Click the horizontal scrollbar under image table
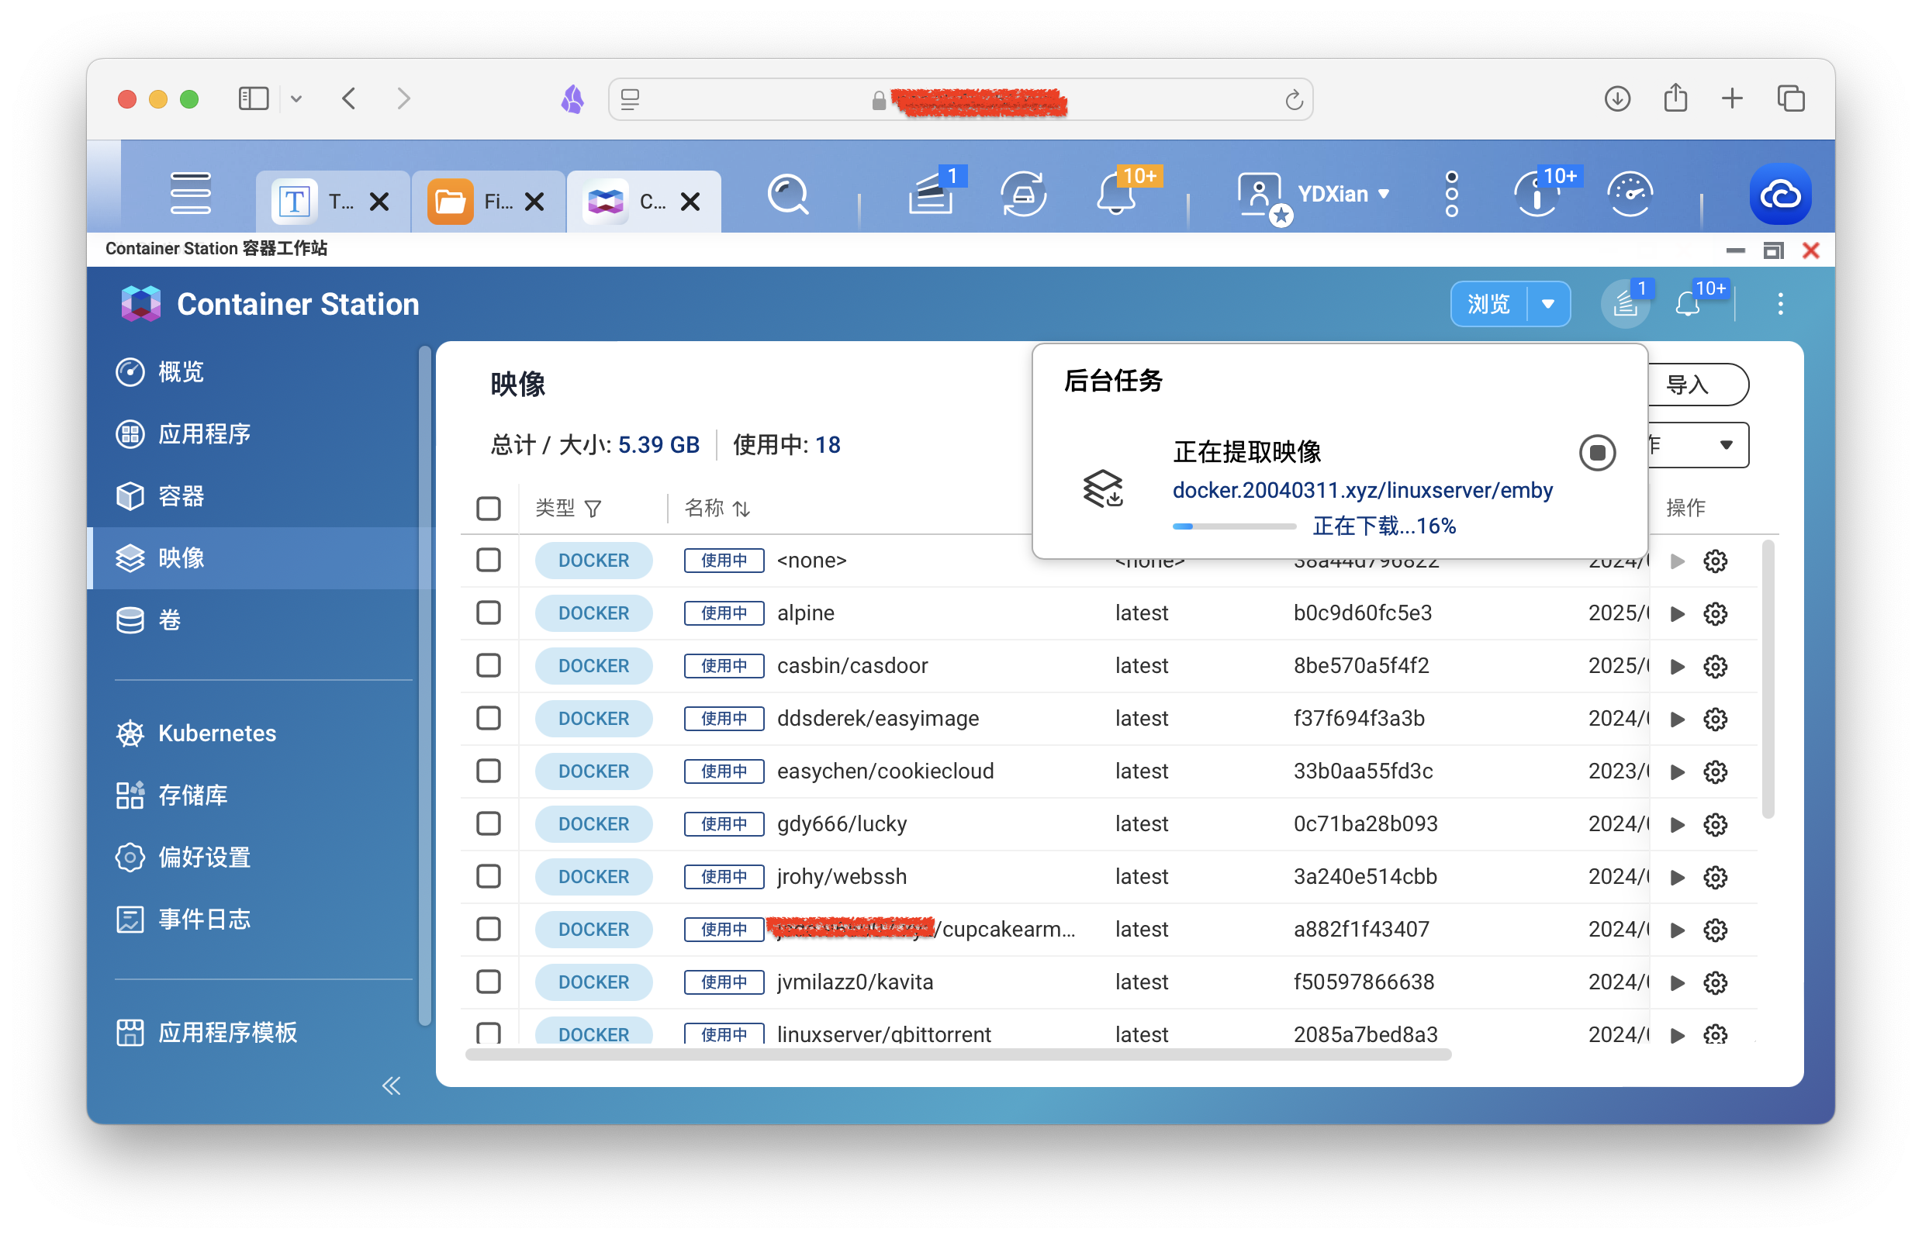The image size is (1922, 1239). 958,1054
